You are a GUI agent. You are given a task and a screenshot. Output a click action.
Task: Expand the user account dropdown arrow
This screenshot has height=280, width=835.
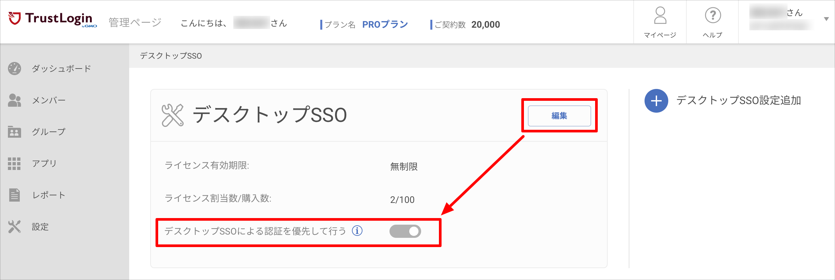click(826, 19)
